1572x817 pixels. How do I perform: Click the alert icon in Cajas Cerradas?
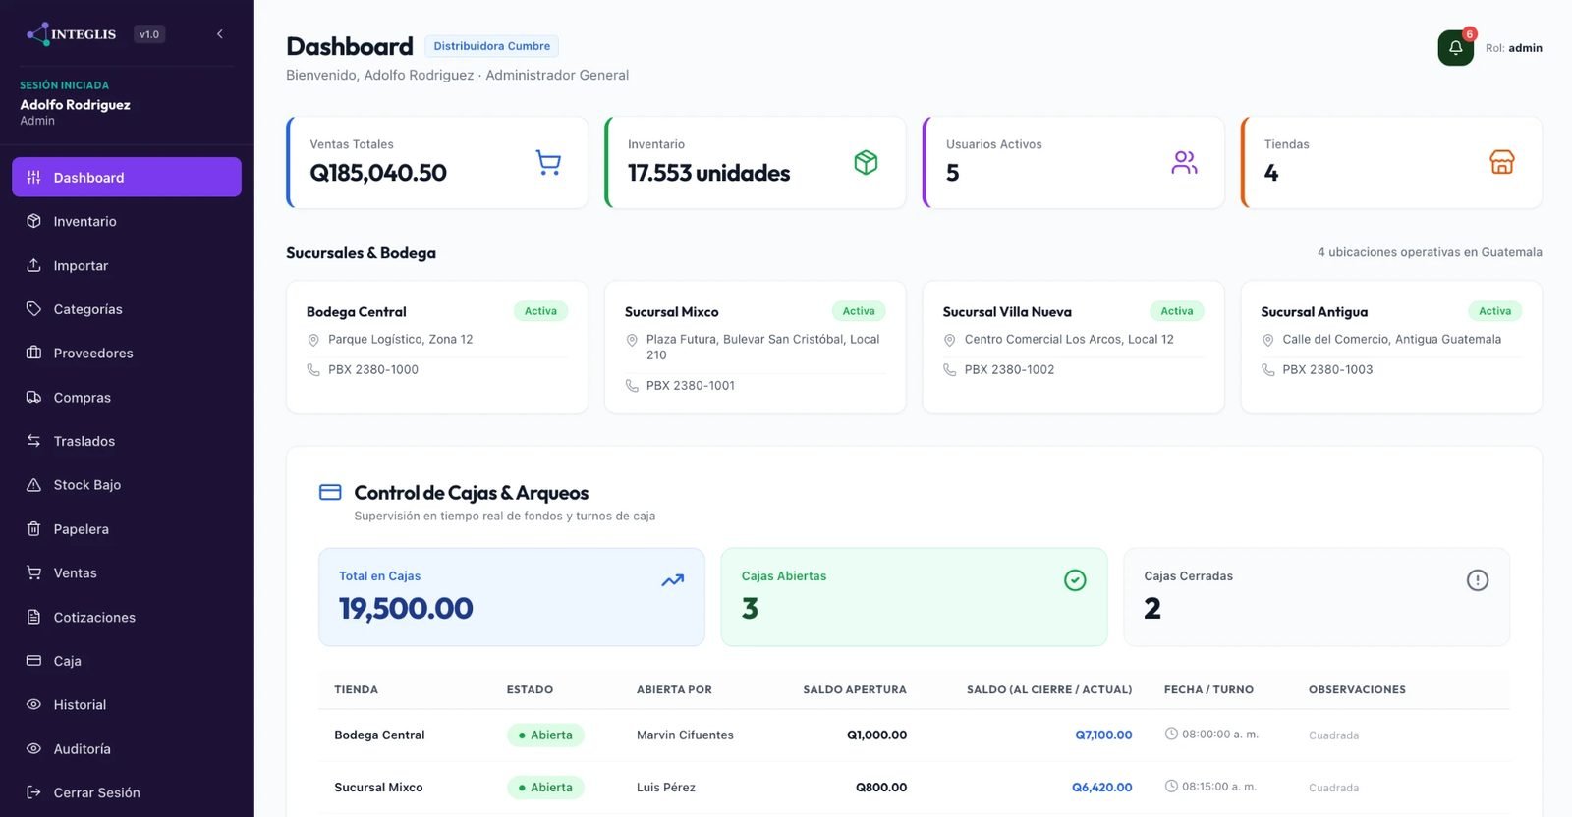[1477, 580]
